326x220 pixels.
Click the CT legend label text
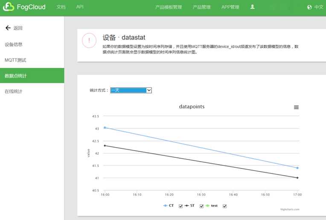point(171,206)
